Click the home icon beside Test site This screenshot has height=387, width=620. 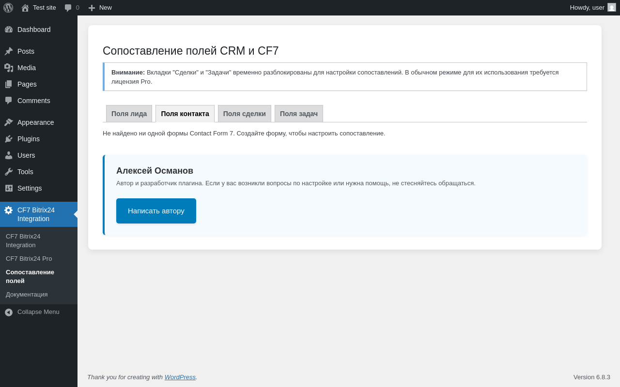(x=25, y=8)
